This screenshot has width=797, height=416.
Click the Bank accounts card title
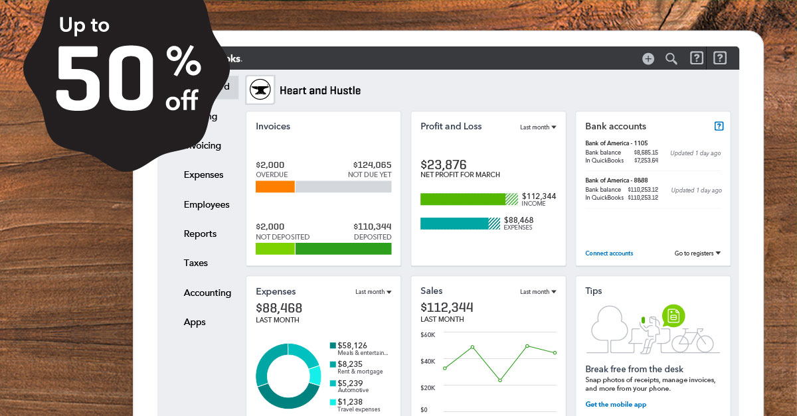coord(616,126)
